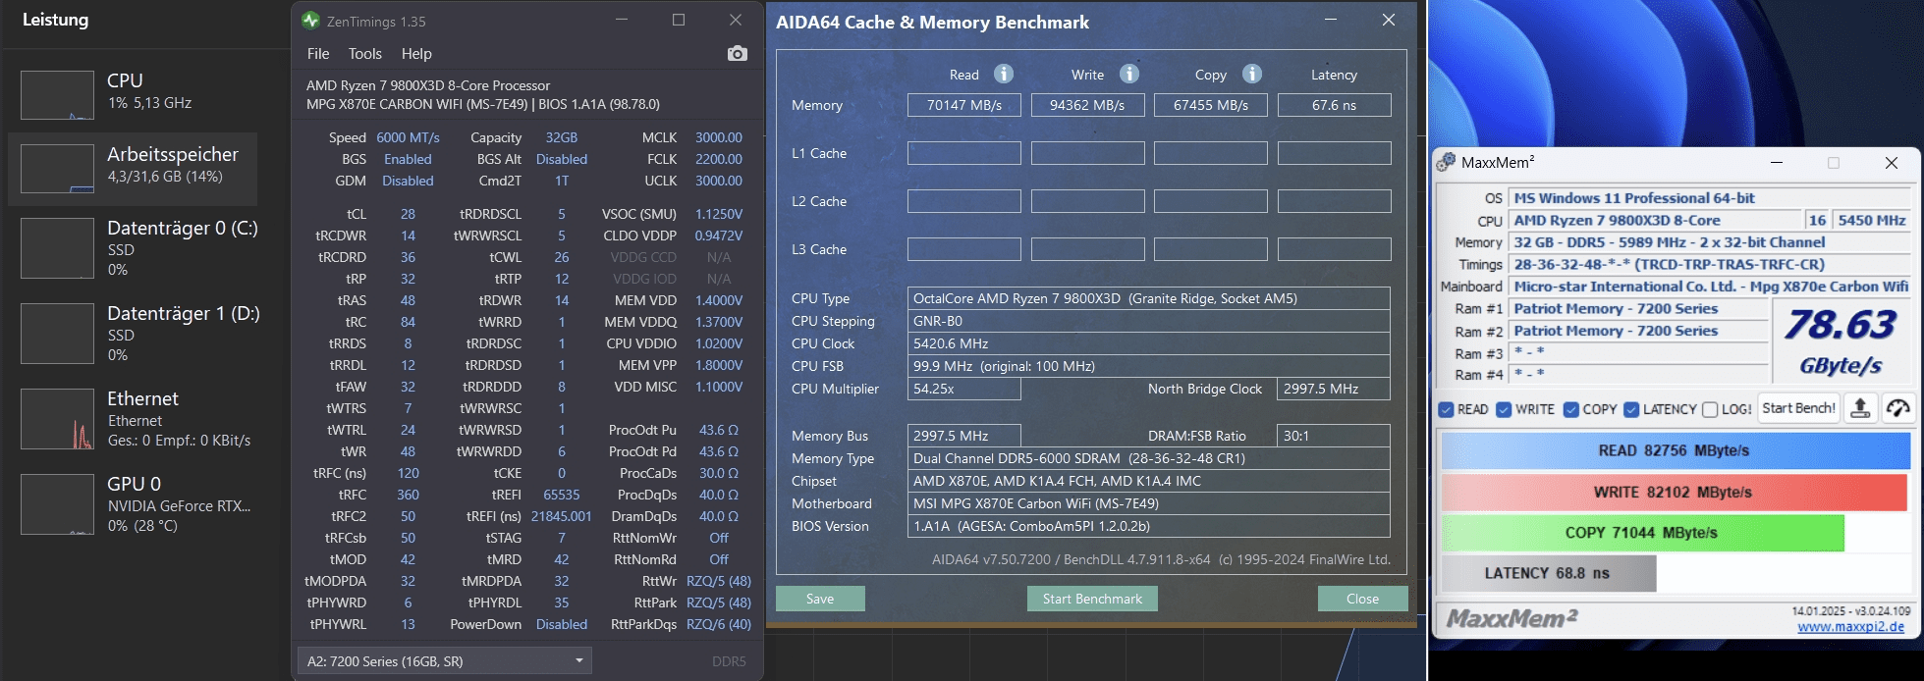
Task: Open the www.maxxpi2.de link
Action: click(1850, 627)
